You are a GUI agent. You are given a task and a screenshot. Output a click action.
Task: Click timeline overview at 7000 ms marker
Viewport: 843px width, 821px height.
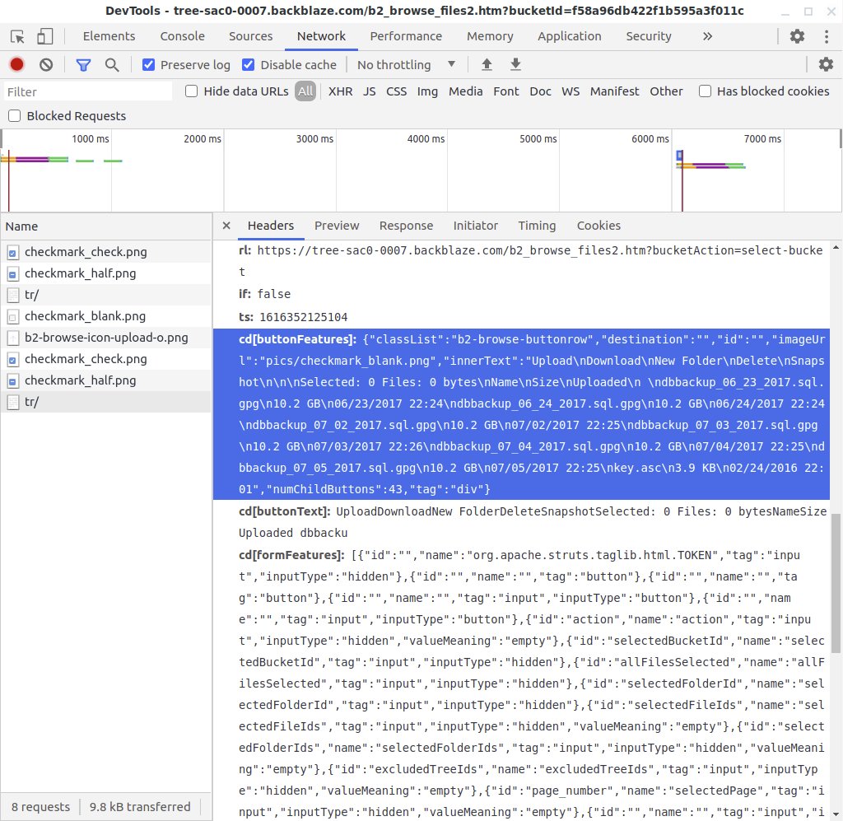[x=761, y=139]
